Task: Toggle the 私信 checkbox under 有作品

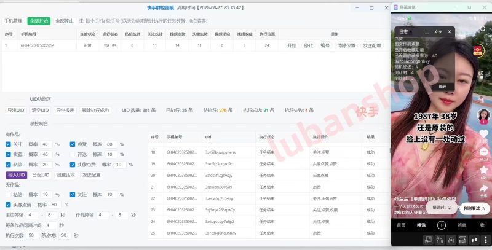Action: coord(8,165)
